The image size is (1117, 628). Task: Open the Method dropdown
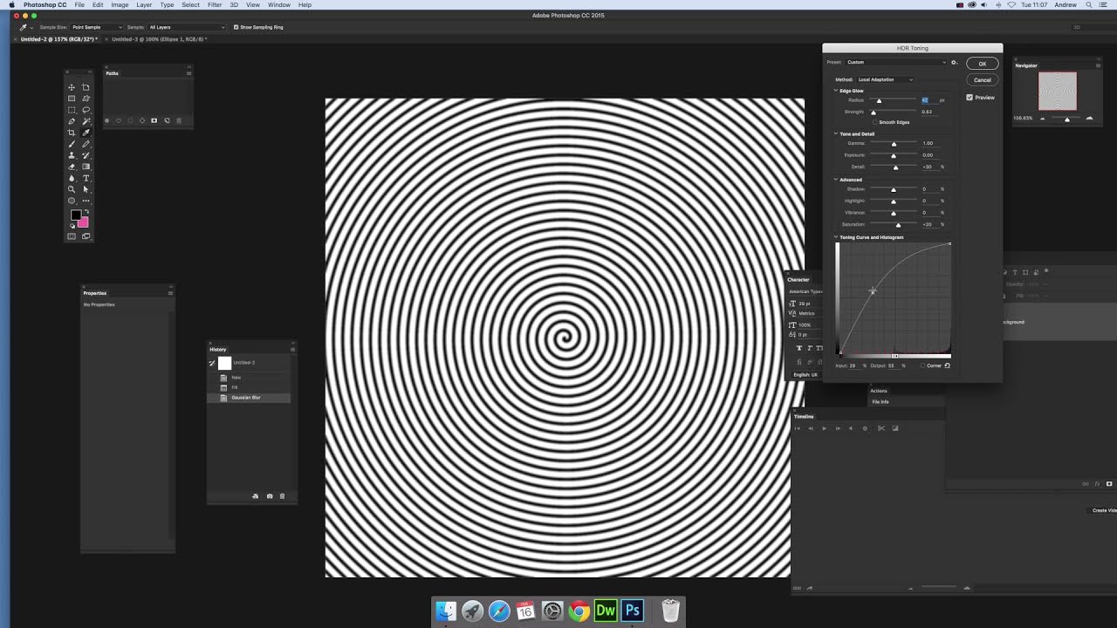pos(885,79)
